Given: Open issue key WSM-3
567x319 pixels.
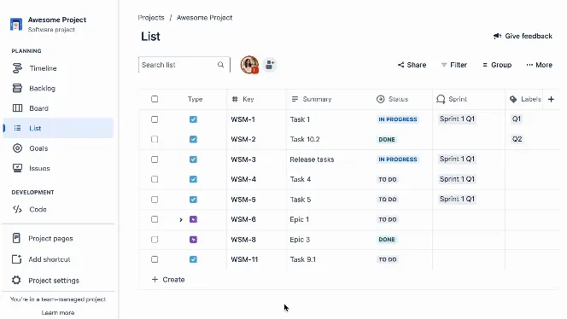Looking at the screenshot, I should [x=243, y=159].
